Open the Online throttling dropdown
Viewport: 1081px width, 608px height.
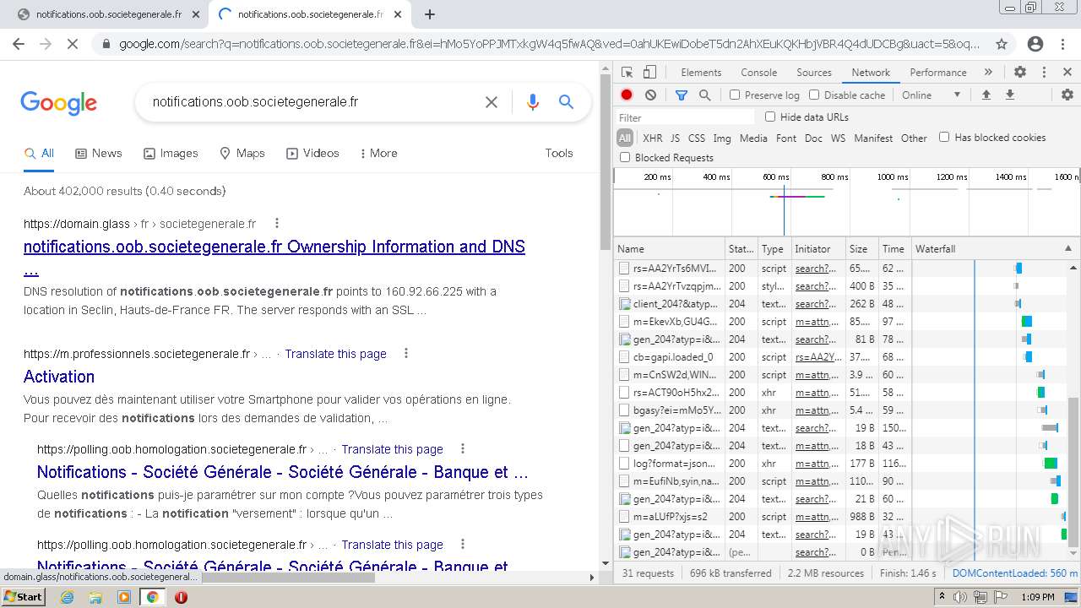tap(931, 95)
